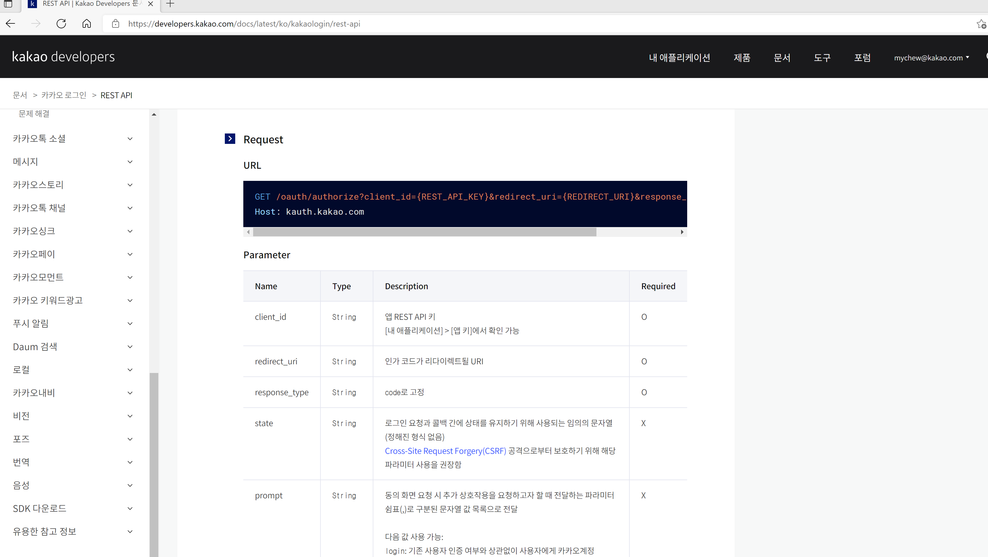
Task: Click the site lock icon in address bar
Action: (x=116, y=24)
